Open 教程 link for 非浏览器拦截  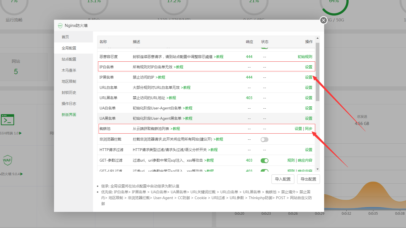click(x=218, y=139)
